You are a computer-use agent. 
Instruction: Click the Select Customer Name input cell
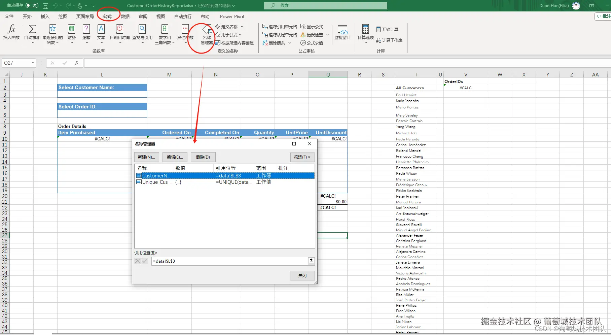[102, 94]
